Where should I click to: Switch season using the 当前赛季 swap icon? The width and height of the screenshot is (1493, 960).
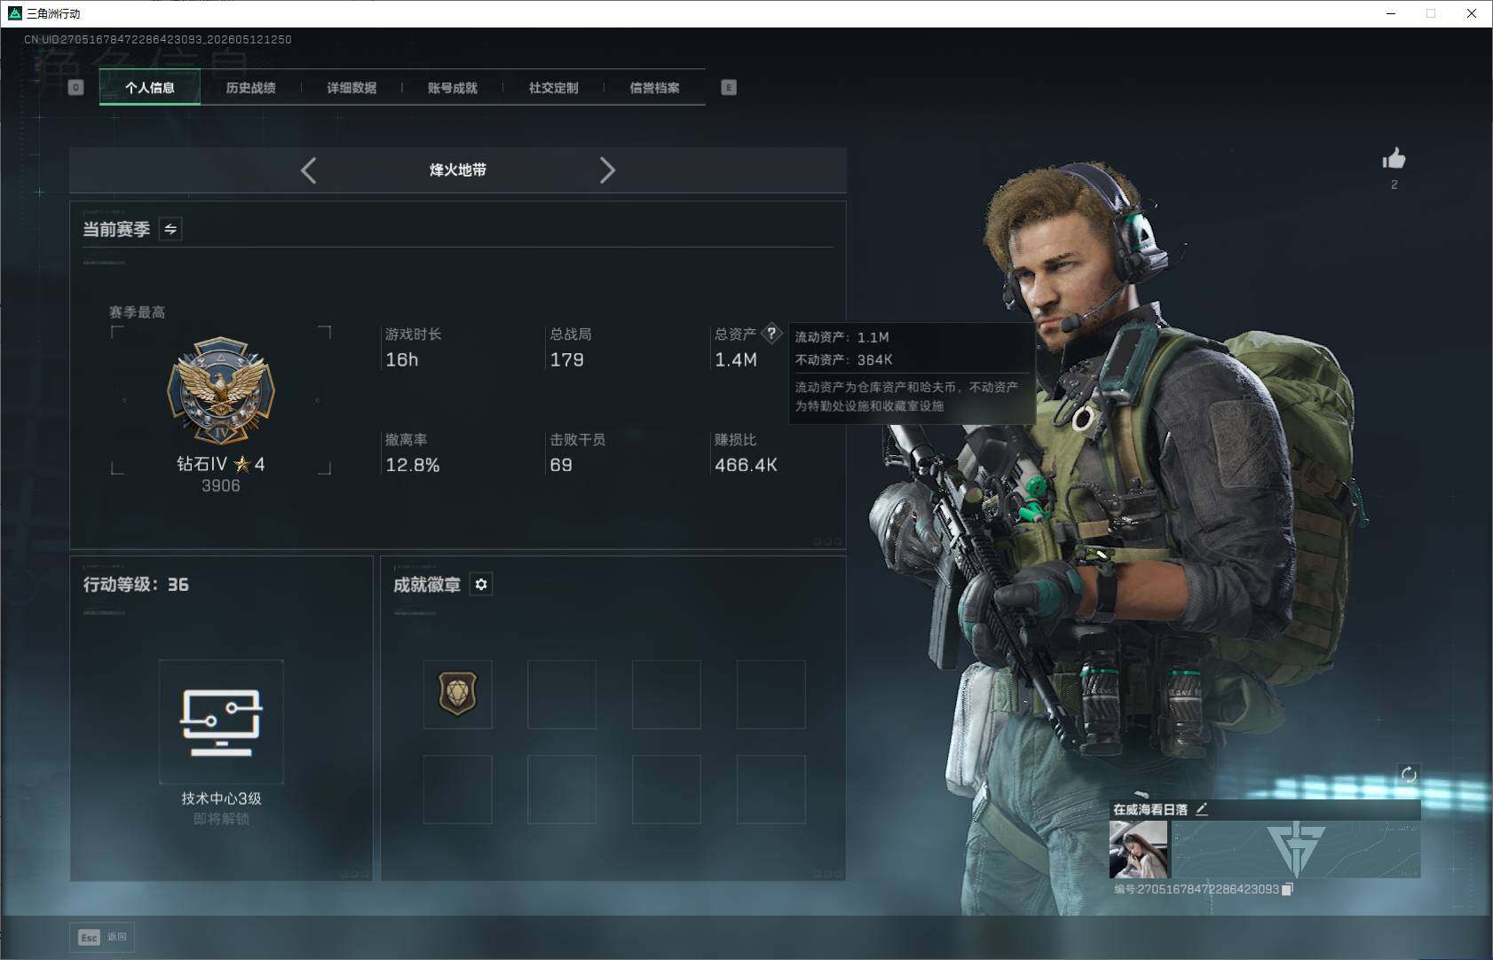[170, 229]
